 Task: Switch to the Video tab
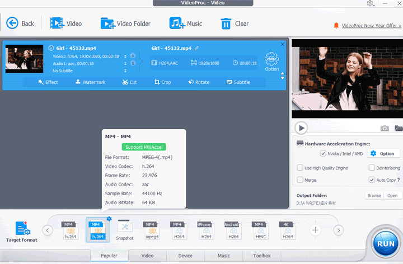148,256
